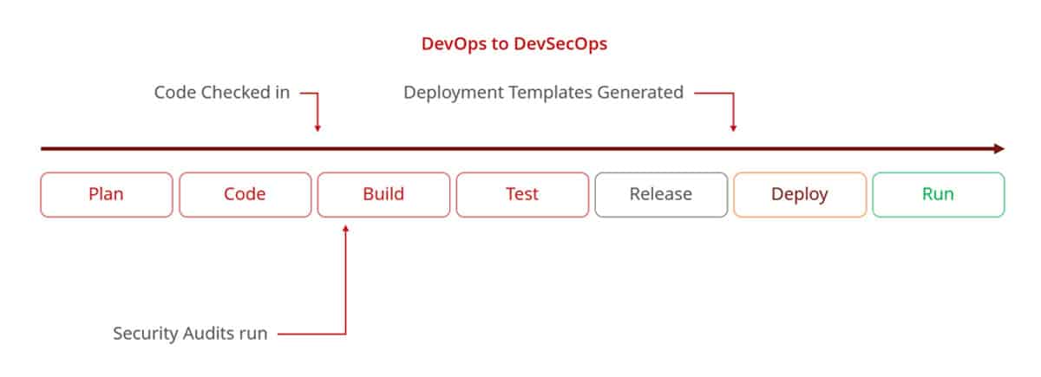
Task: Click the gray Release stage box
Action: pos(661,194)
